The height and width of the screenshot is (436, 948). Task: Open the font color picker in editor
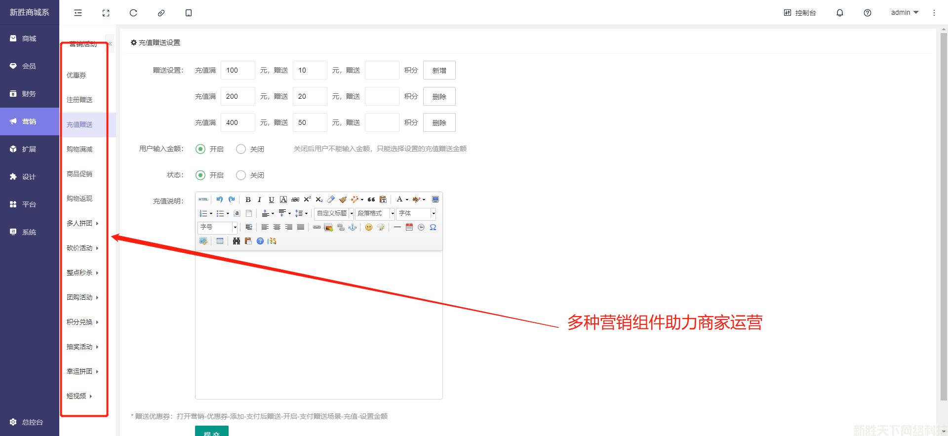pyautogui.click(x=399, y=199)
